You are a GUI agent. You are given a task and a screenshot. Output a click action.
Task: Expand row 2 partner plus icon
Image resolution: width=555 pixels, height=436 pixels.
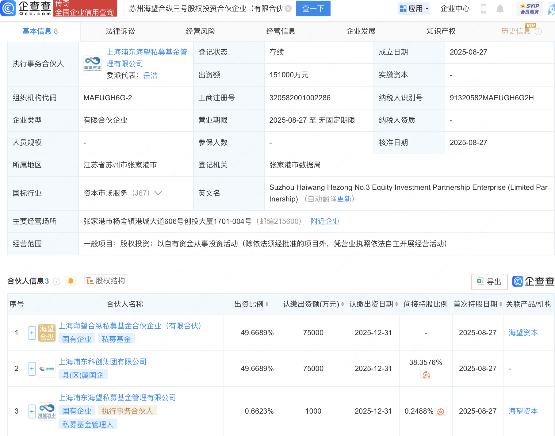point(32,369)
